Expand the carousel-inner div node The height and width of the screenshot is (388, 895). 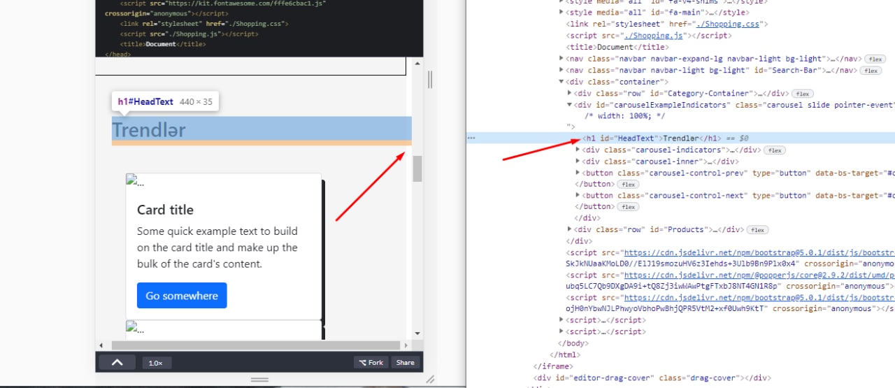tap(578, 161)
